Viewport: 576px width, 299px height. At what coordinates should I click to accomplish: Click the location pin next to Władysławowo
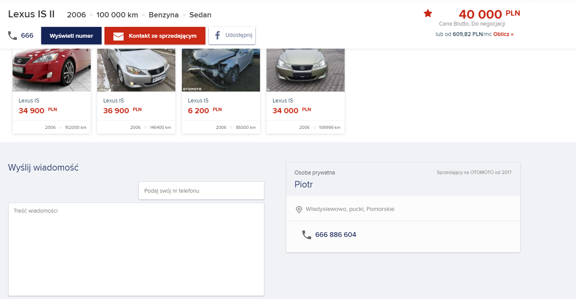pos(299,210)
